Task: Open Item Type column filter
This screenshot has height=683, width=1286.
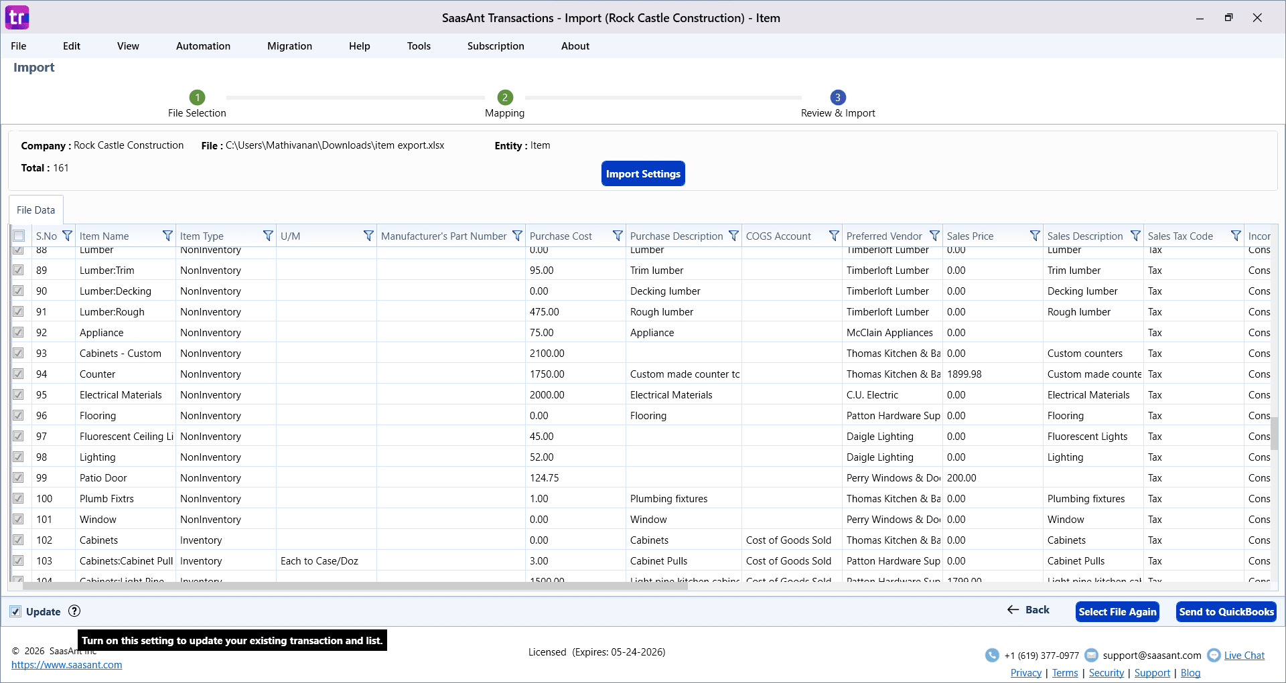Action: 268,236
